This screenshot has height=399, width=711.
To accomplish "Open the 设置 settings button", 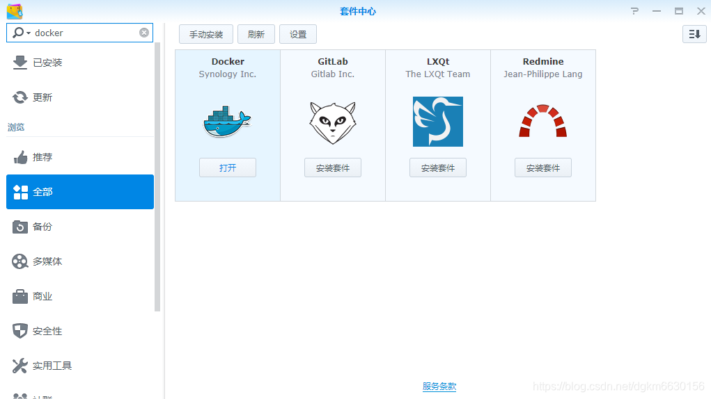I will click(298, 34).
